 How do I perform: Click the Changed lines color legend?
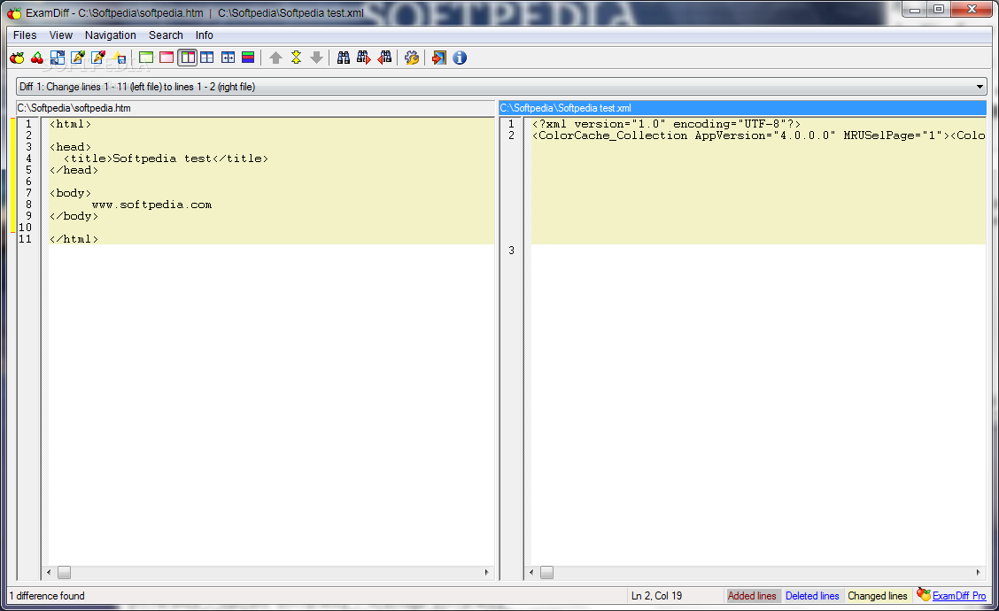tap(878, 596)
